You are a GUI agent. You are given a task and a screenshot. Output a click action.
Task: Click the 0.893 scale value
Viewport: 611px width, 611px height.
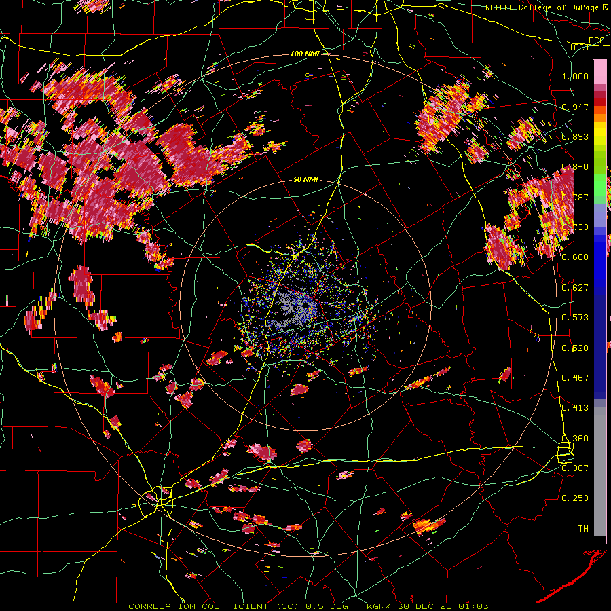[x=575, y=136]
